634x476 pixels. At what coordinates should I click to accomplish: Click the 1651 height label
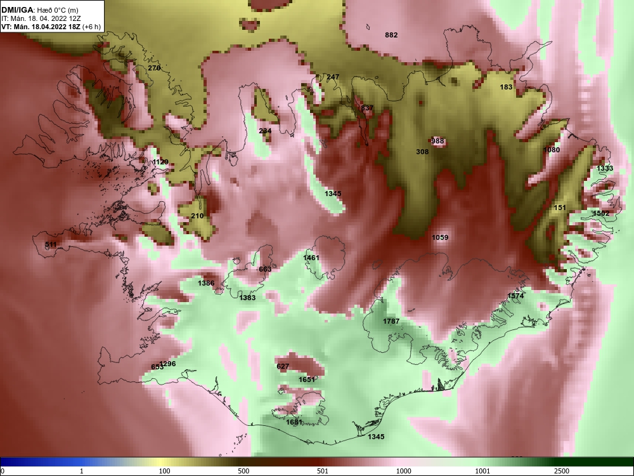pos(306,380)
